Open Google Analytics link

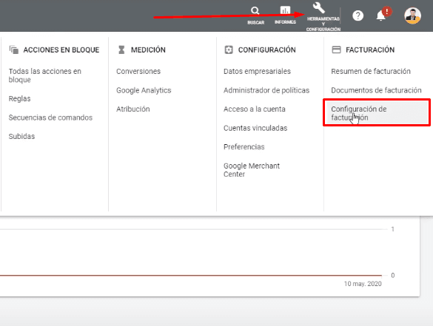click(144, 90)
